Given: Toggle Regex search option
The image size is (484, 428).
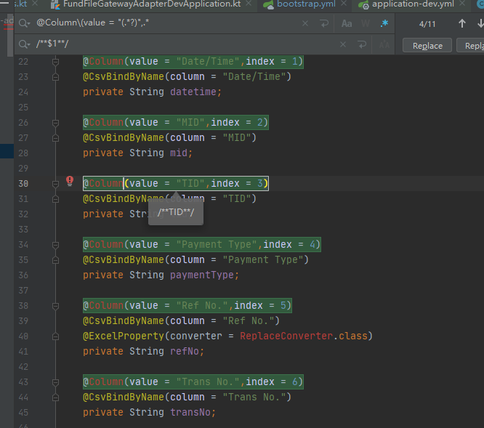Looking at the screenshot, I should tap(384, 23).
